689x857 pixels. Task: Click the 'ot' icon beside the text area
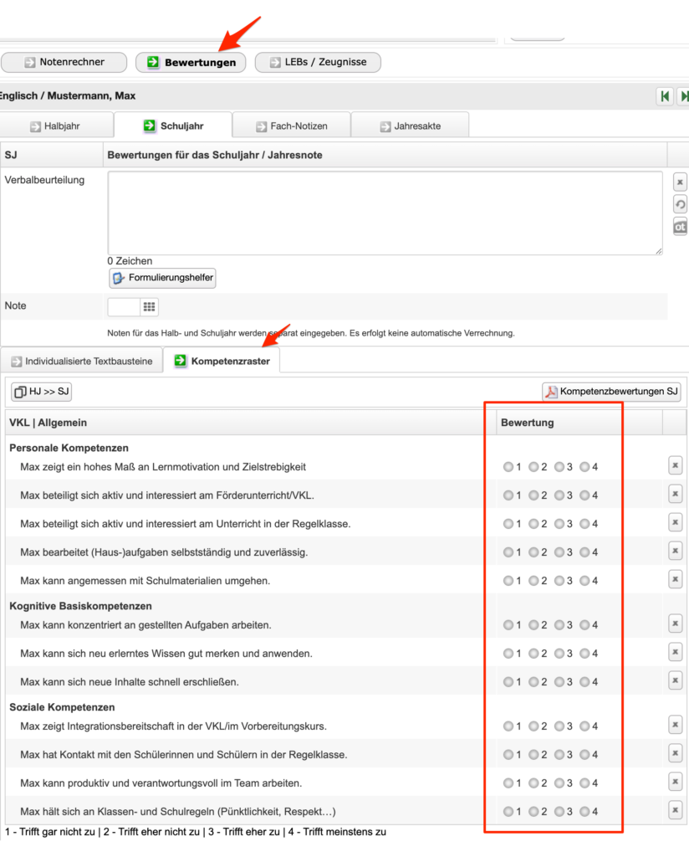point(680,227)
